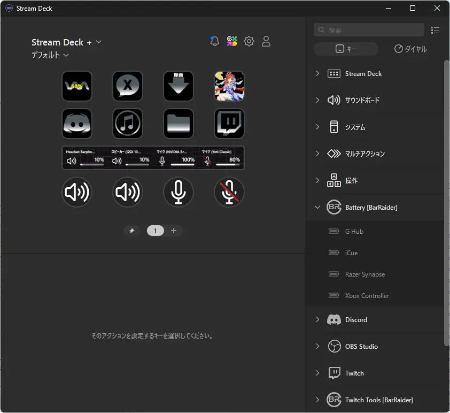
Task: Open the notifications bell icon
Action: 215,41
